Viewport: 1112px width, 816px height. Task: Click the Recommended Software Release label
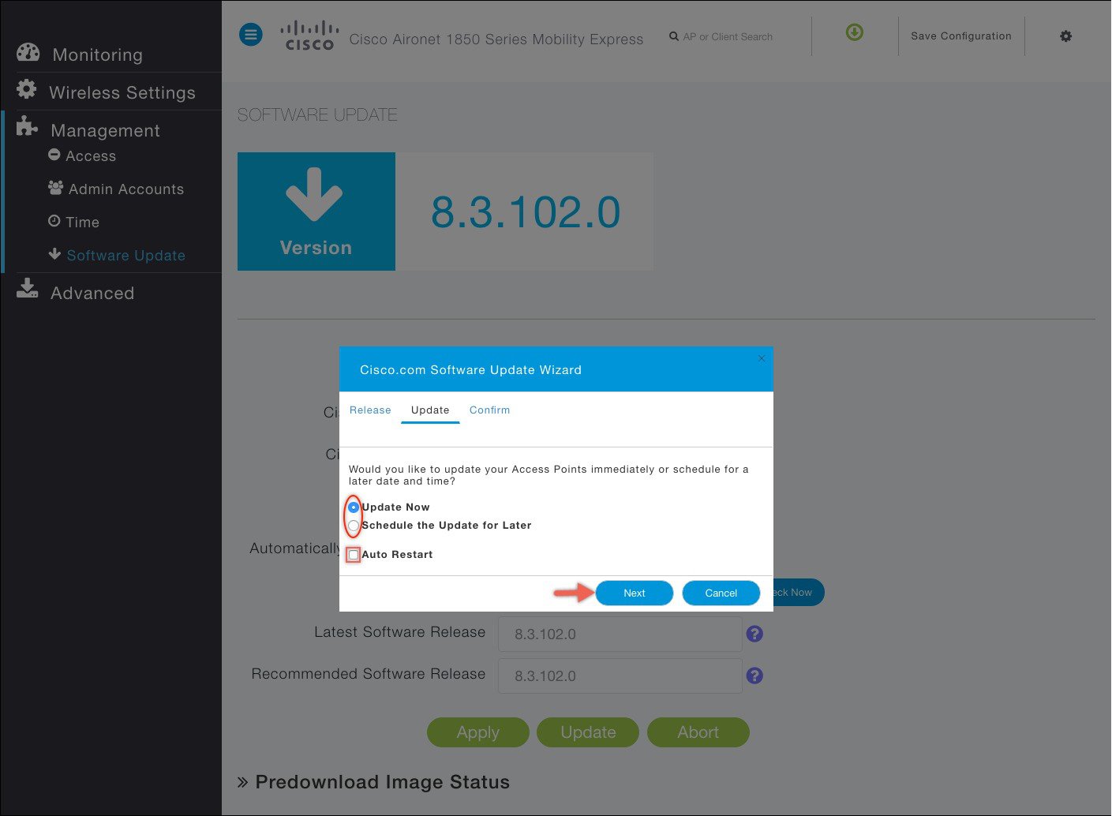369,674
